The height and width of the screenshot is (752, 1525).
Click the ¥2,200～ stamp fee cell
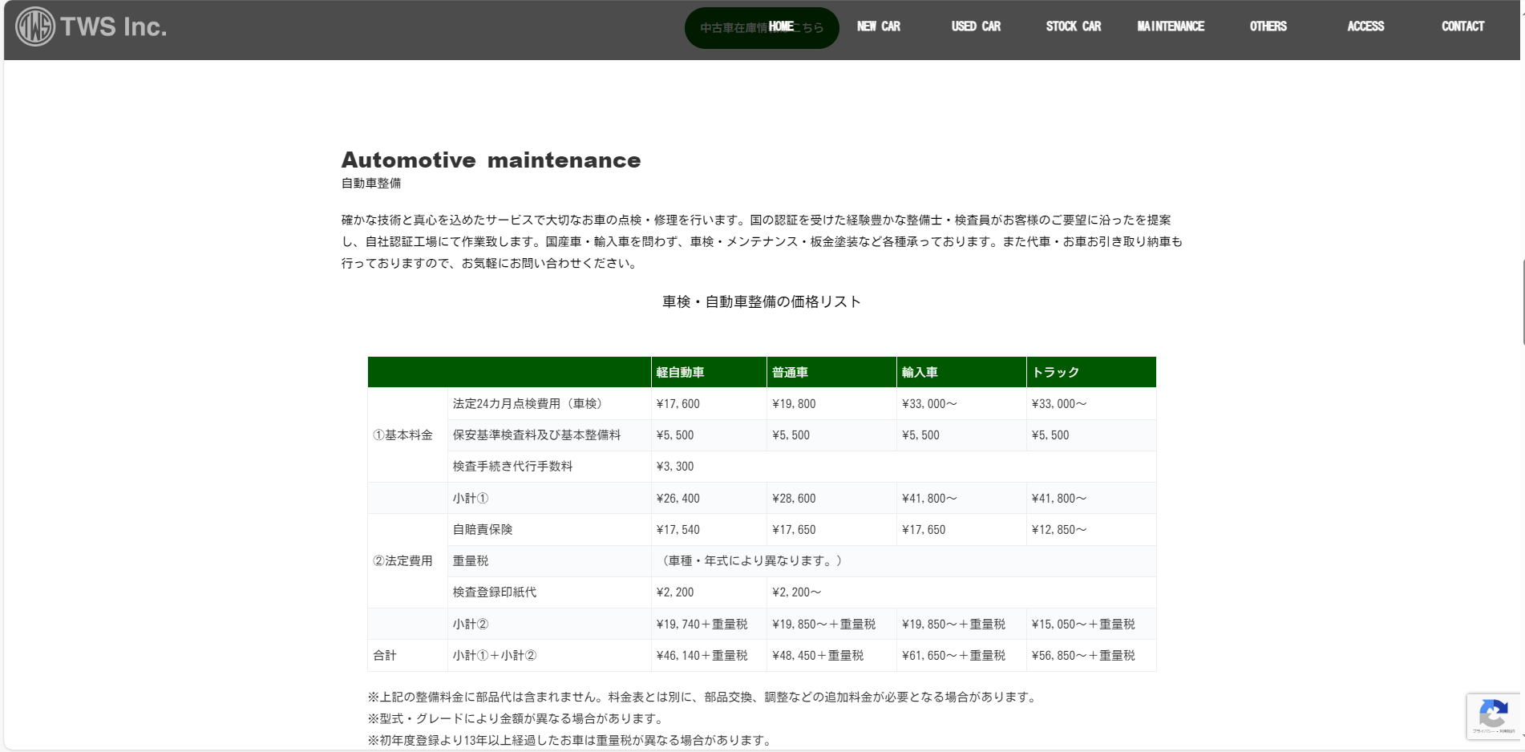point(961,592)
